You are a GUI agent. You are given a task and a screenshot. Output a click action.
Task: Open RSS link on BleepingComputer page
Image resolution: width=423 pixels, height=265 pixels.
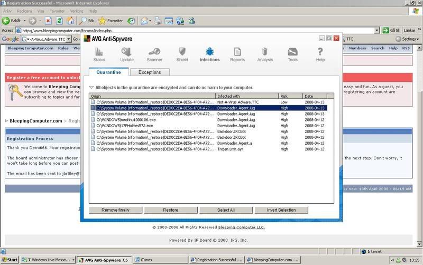[406, 48]
